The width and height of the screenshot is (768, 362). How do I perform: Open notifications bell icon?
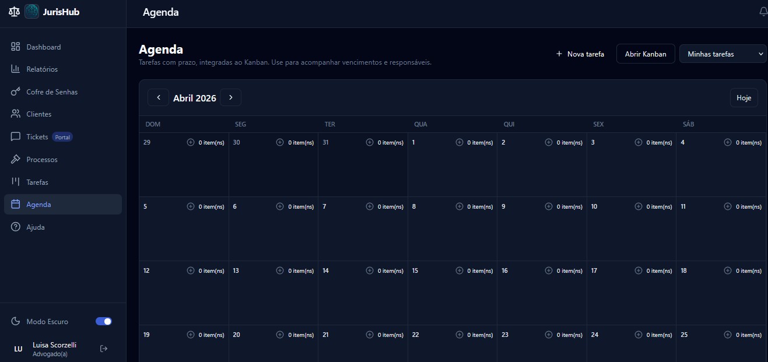tap(763, 12)
